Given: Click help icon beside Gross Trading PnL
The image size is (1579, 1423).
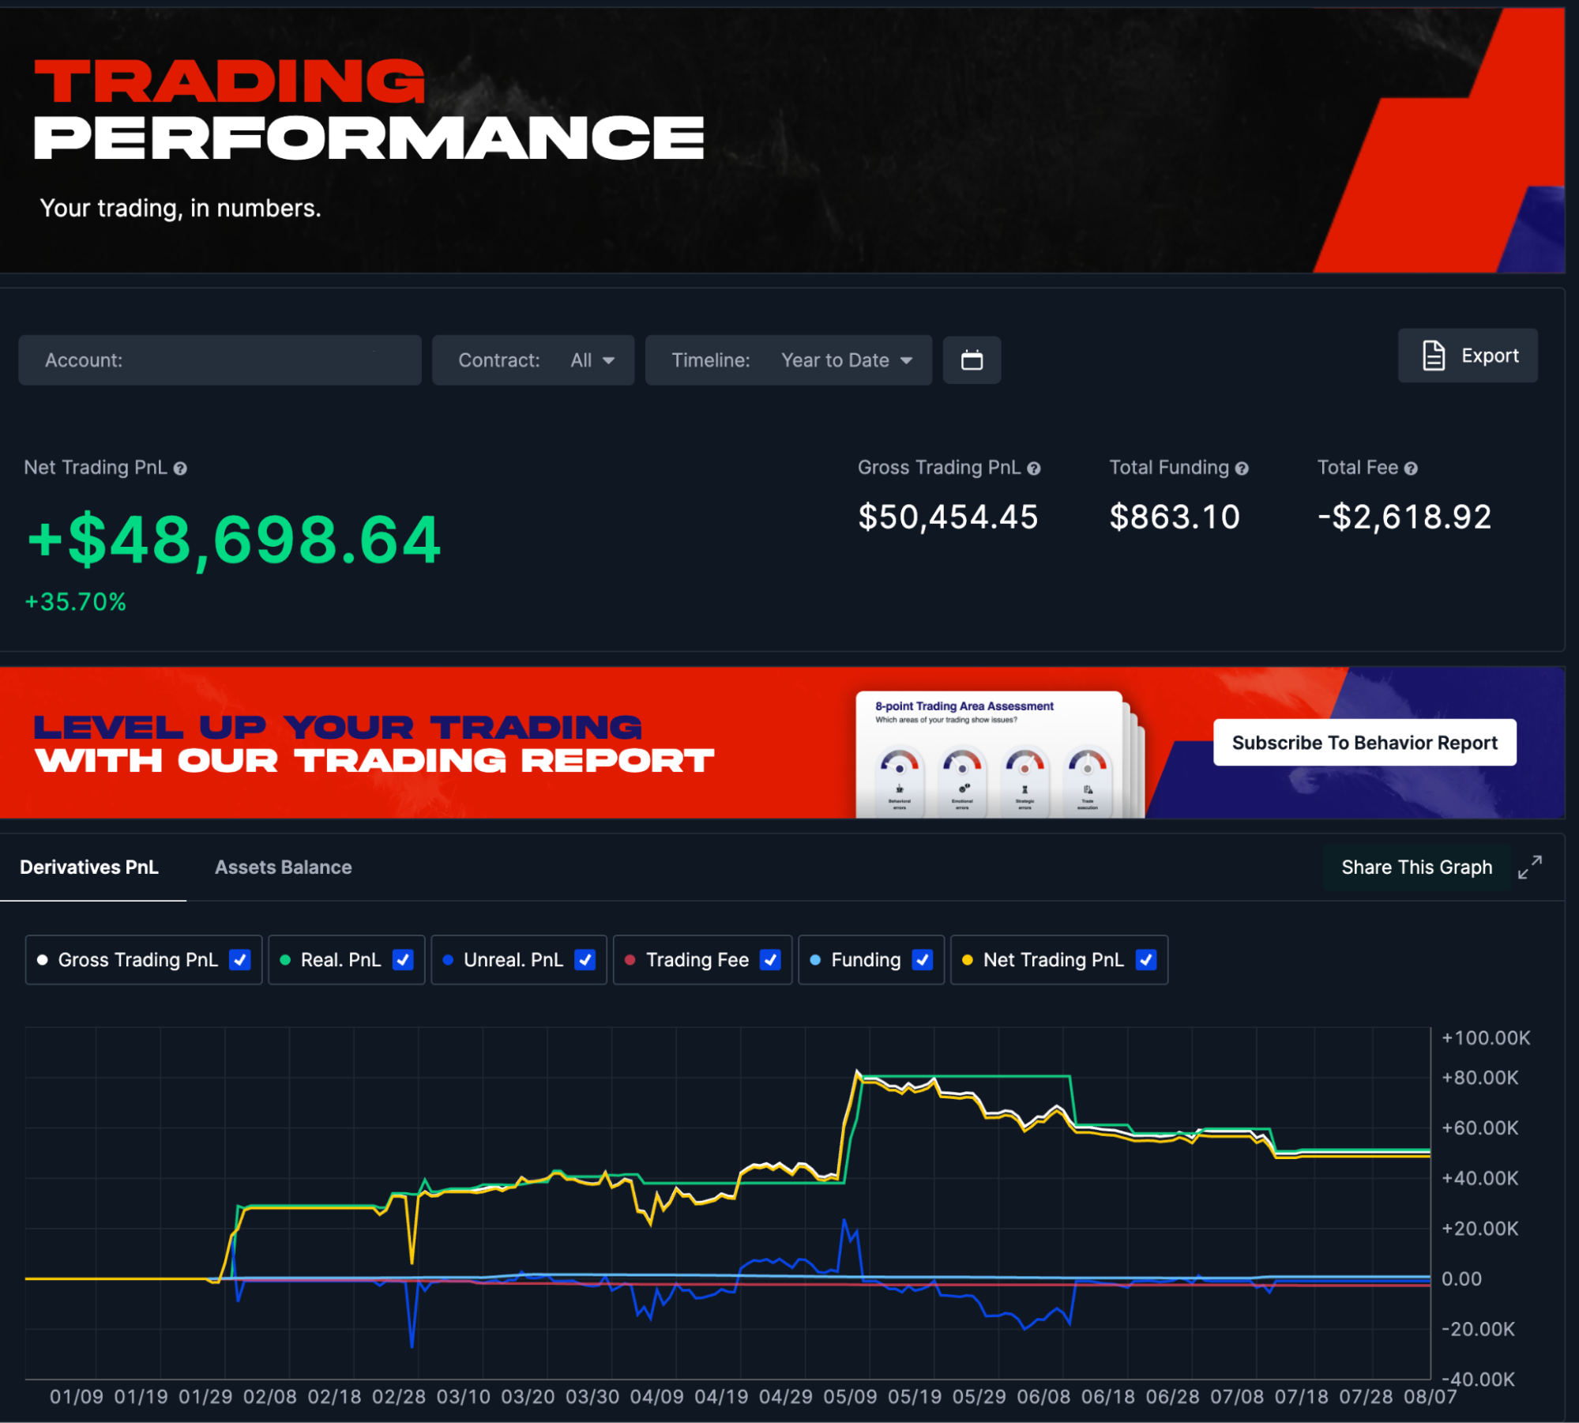Looking at the screenshot, I should pos(1033,469).
